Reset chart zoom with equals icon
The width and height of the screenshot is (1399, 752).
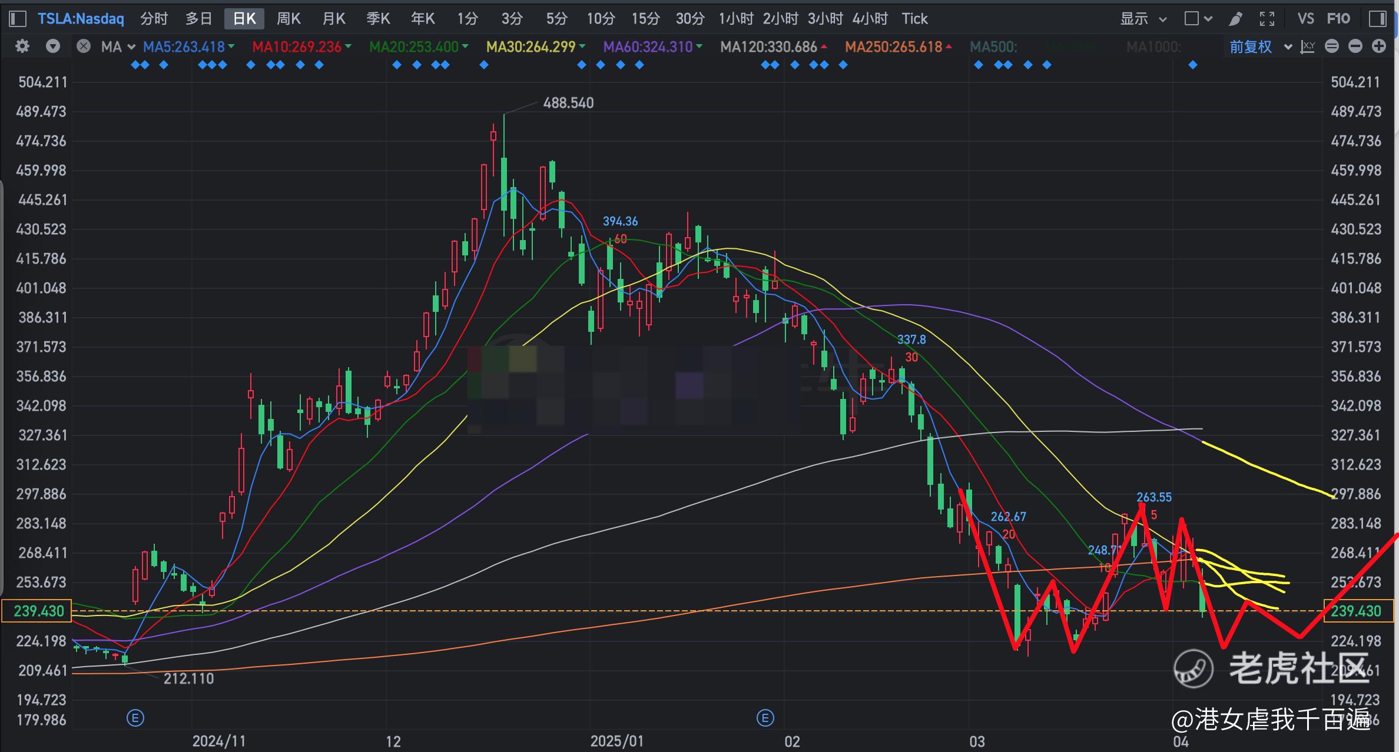pos(1332,46)
